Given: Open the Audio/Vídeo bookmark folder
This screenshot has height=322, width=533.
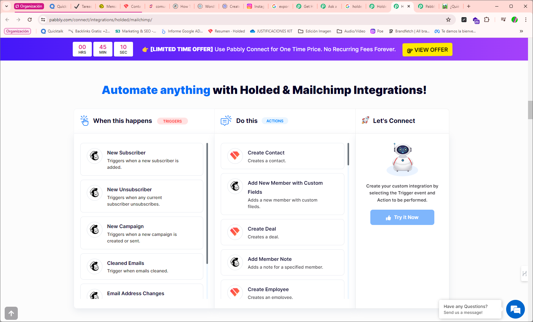Looking at the screenshot, I should (351, 31).
